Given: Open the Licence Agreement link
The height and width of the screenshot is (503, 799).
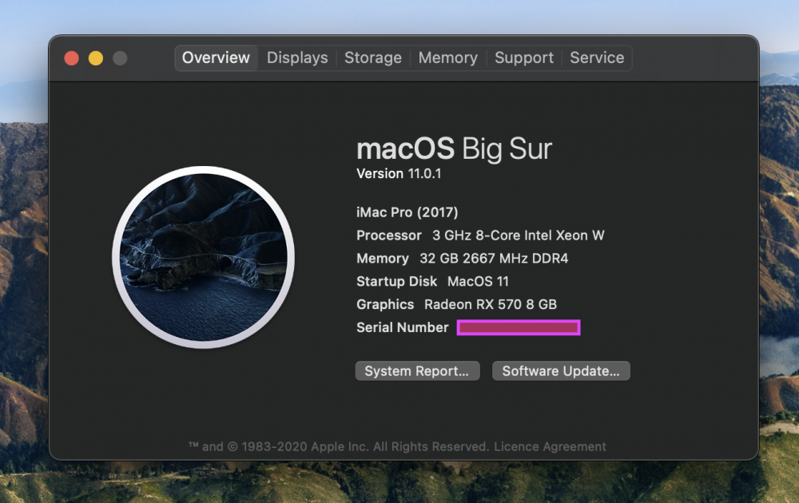Looking at the screenshot, I should (x=550, y=446).
